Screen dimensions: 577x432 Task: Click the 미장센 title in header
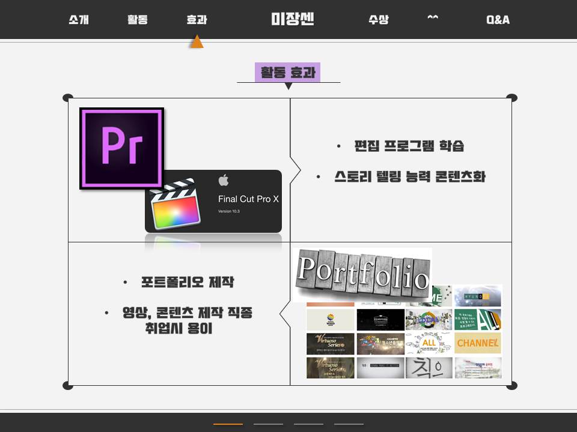(293, 19)
